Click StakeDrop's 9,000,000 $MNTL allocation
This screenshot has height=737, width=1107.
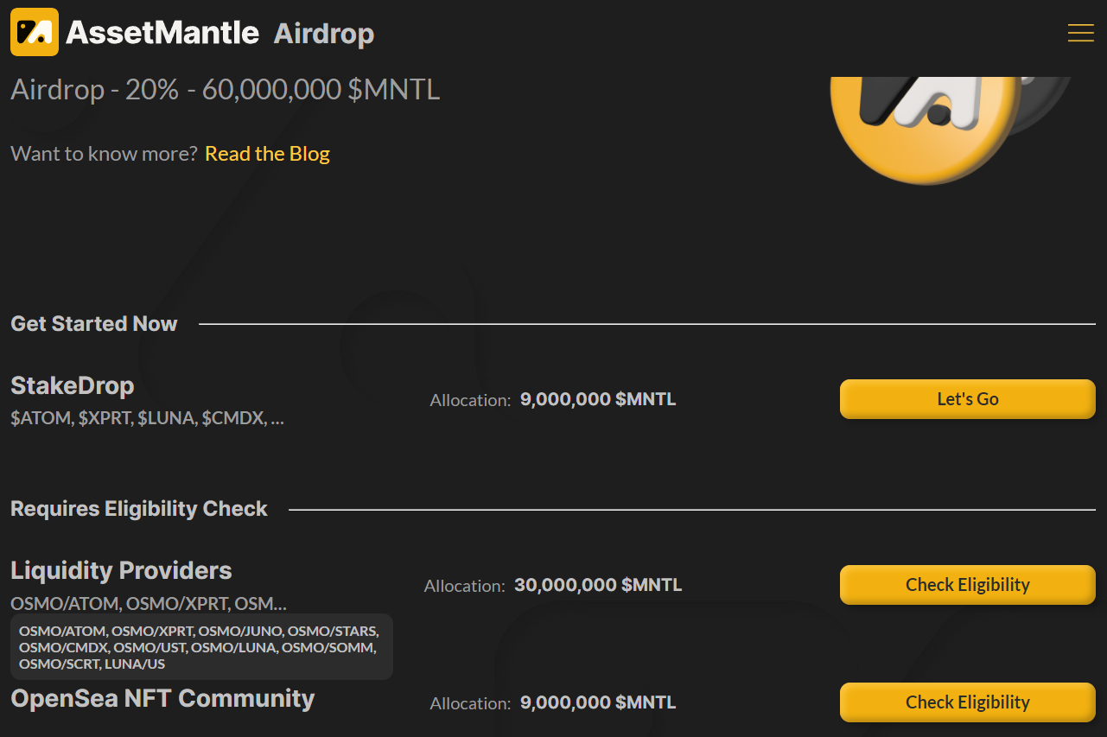(x=598, y=400)
